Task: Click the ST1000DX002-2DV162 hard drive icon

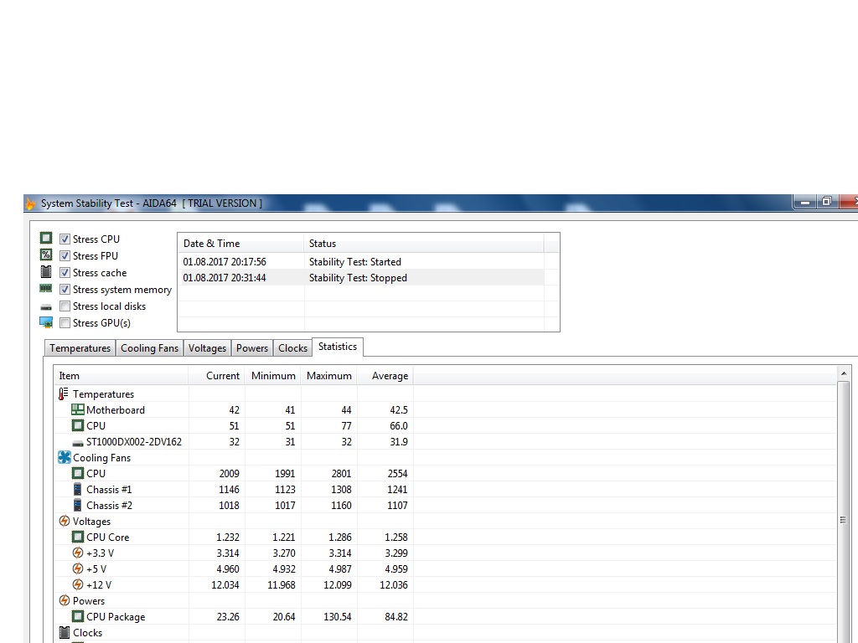Action: 78,442
